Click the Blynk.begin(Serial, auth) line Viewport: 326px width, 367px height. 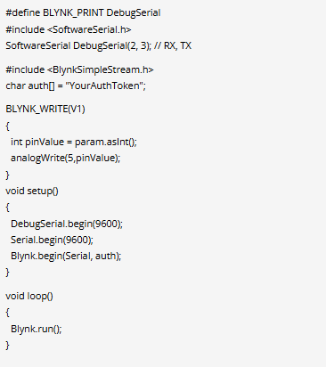click(x=66, y=256)
